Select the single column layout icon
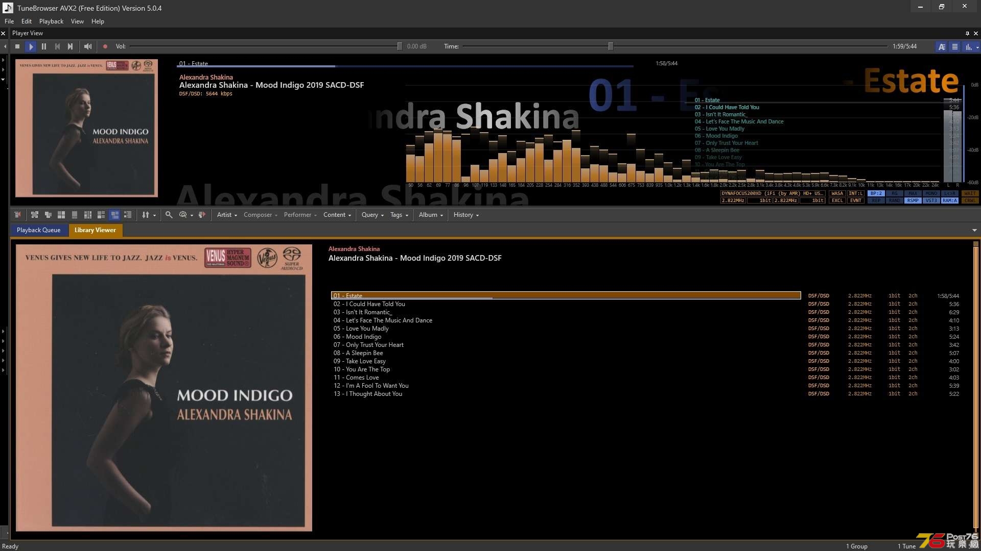 click(x=75, y=215)
